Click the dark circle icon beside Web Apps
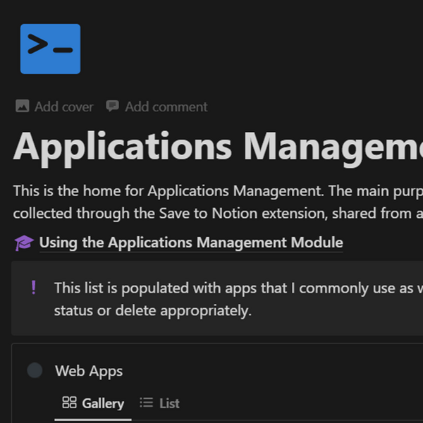The height and width of the screenshot is (423, 423). [x=35, y=371]
